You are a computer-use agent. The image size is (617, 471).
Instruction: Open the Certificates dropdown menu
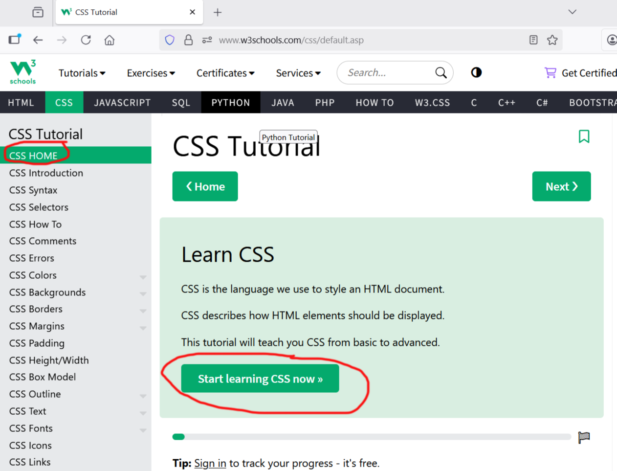(x=225, y=73)
